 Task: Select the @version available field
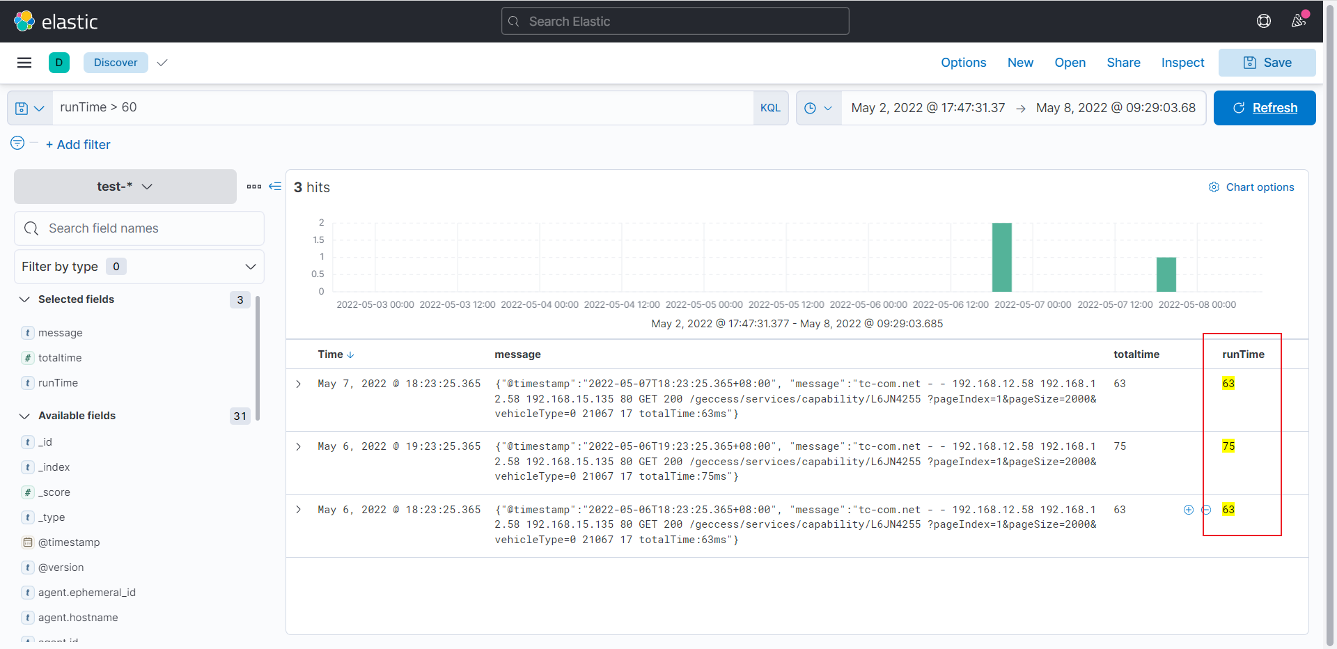click(61, 568)
